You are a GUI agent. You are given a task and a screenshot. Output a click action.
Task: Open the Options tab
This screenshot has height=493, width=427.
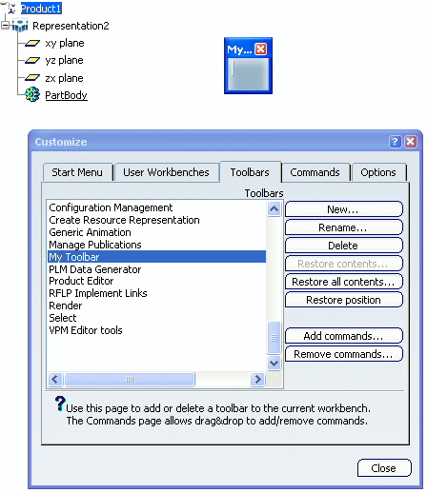[x=378, y=172]
